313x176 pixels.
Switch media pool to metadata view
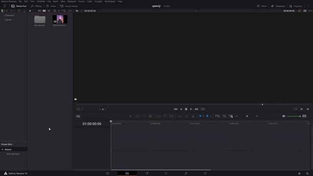point(40,11)
